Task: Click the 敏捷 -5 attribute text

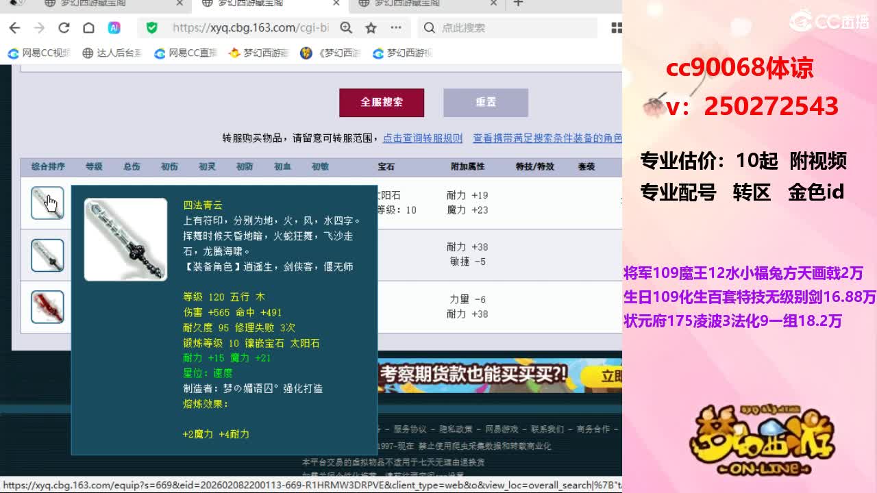Action: (x=468, y=262)
